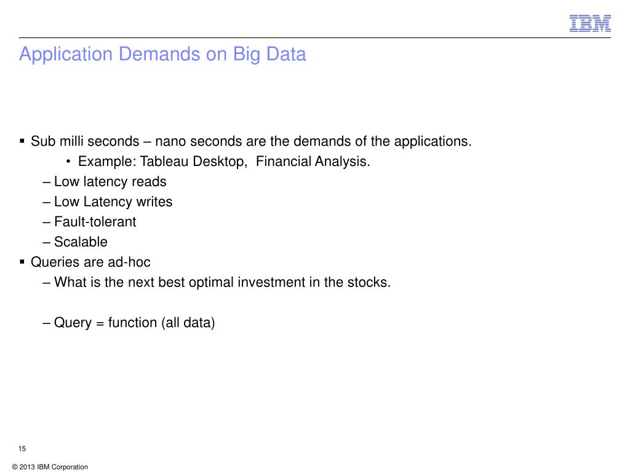Click the 'Sub milli seconds' bullet line
The image size is (630, 472).
[251, 142]
